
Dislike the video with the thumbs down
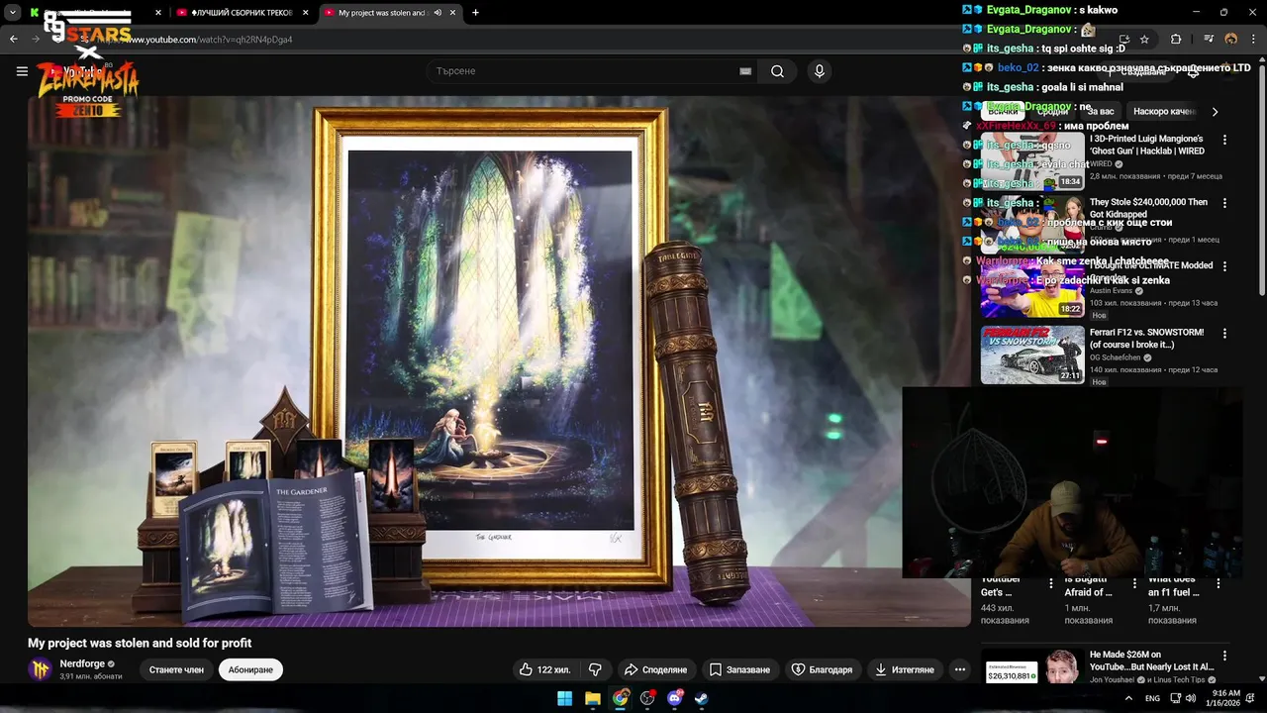click(x=595, y=669)
